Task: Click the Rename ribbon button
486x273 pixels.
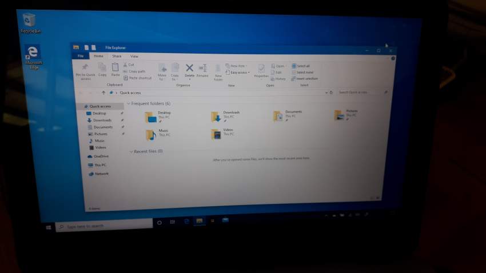Action: [x=203, y=70]
